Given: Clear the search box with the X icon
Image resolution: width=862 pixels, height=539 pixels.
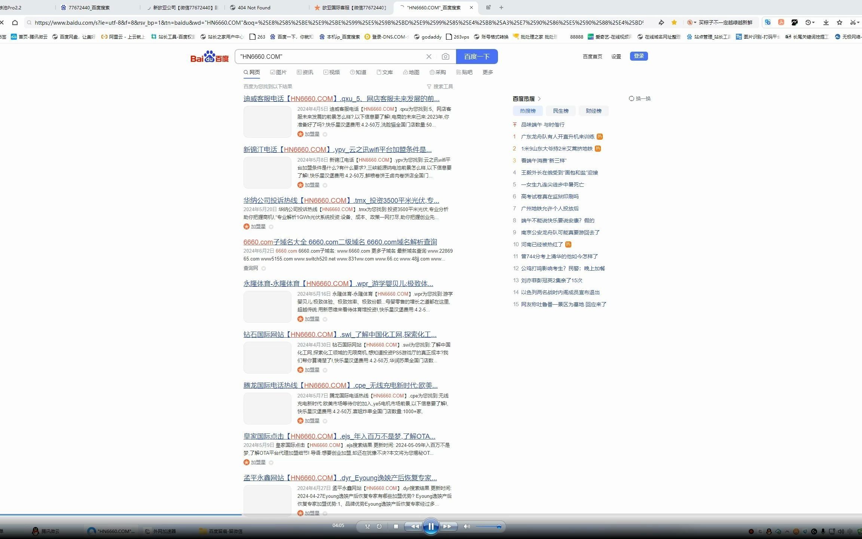Looking at the screenshot, I should [429, 57].
